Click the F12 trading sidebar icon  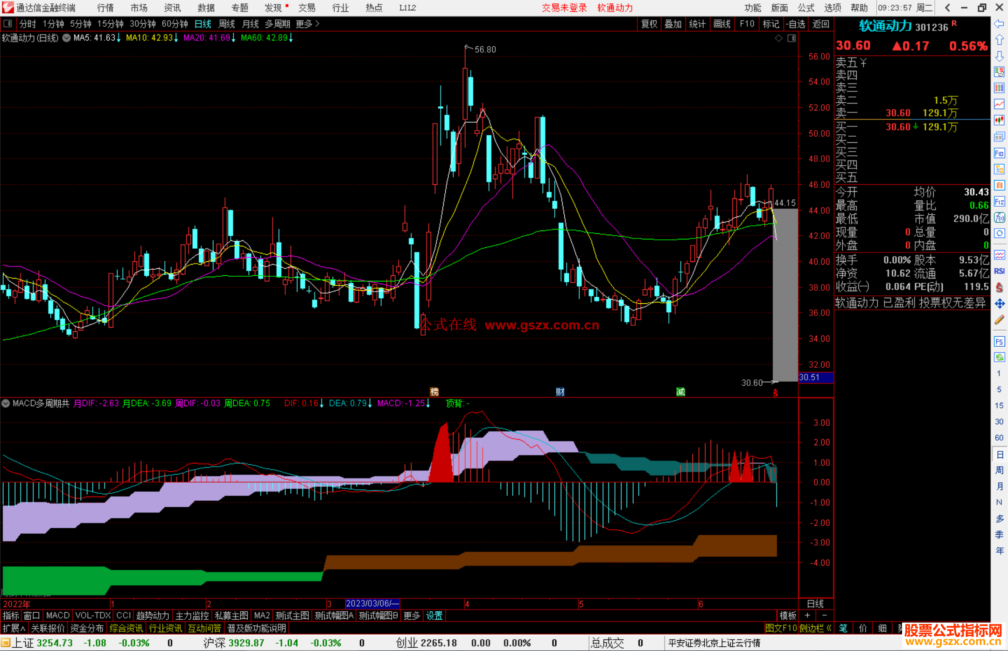point(999,202)
